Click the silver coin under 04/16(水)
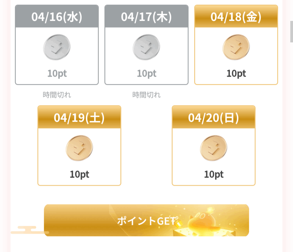This screenshot has height=252, width=293. [x=57, y=47]
